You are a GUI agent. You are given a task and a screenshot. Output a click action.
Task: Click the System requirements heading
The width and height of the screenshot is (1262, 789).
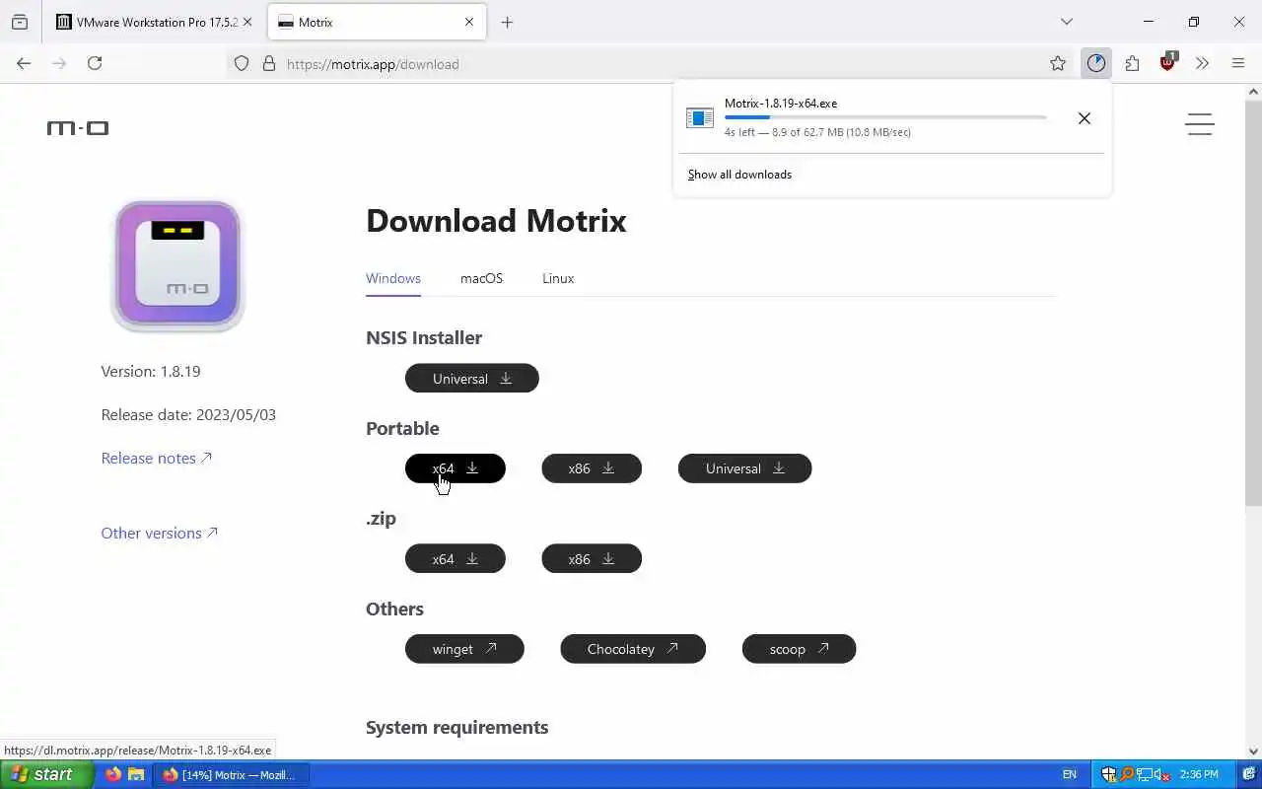[x=457, y=727]
